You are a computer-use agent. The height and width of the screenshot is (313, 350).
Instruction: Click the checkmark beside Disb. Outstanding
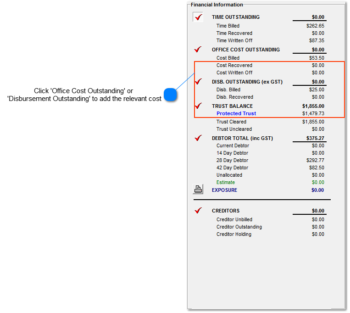pyautogui.click(x=198, y=82)
